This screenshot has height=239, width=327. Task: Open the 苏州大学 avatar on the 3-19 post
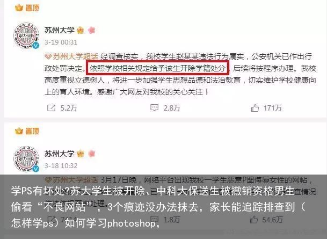point(26,35)
